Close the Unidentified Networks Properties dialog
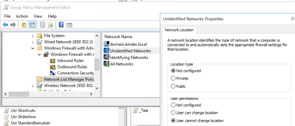Screen dimensions: 295x126 (292, 19)
